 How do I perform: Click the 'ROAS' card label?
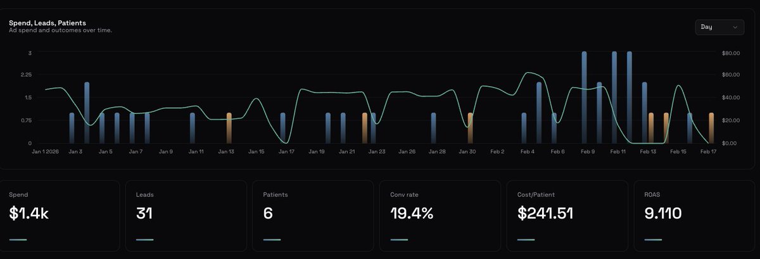652,195
